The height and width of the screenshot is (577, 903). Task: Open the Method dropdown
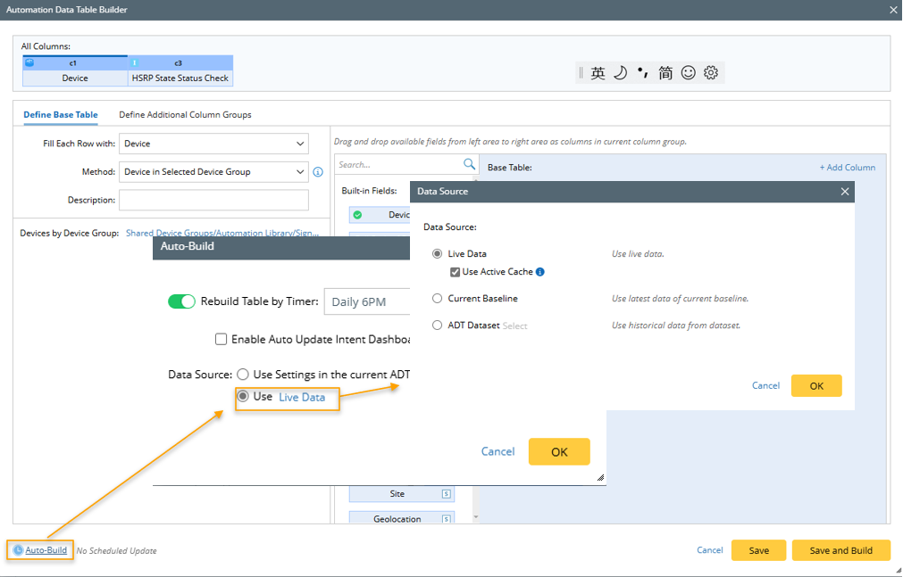pos(213,172)
